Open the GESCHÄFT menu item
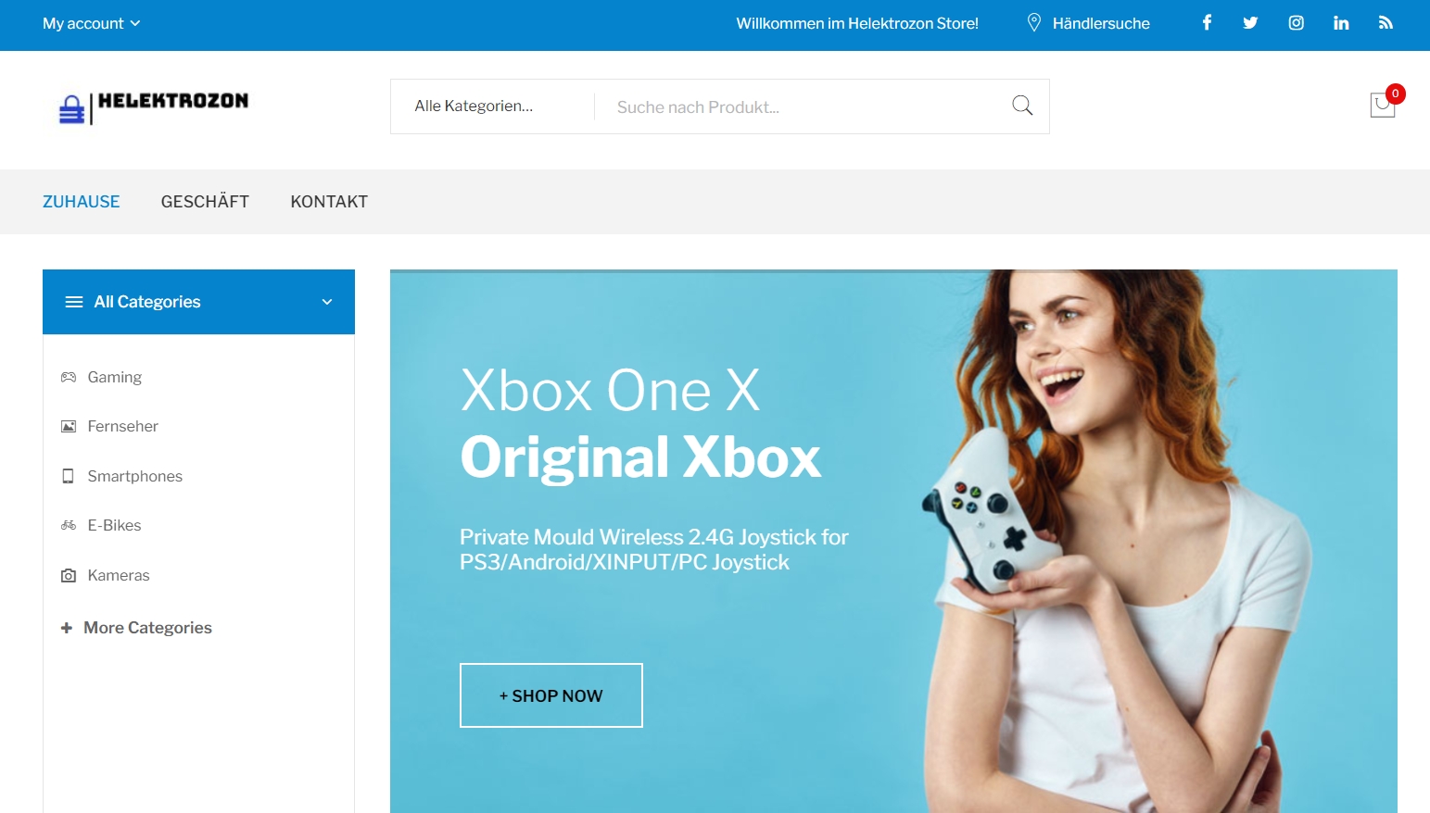Screen dimensions: 1430x813 pyautogui.click(x=205, y=202)
